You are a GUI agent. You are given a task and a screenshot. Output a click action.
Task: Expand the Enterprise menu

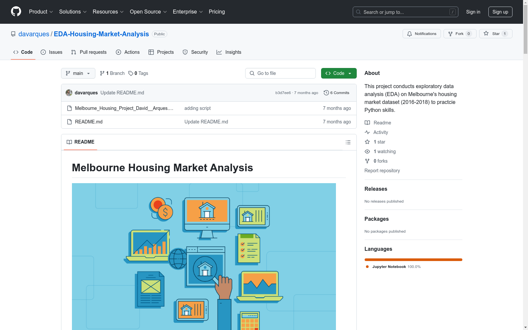point(188,12)
